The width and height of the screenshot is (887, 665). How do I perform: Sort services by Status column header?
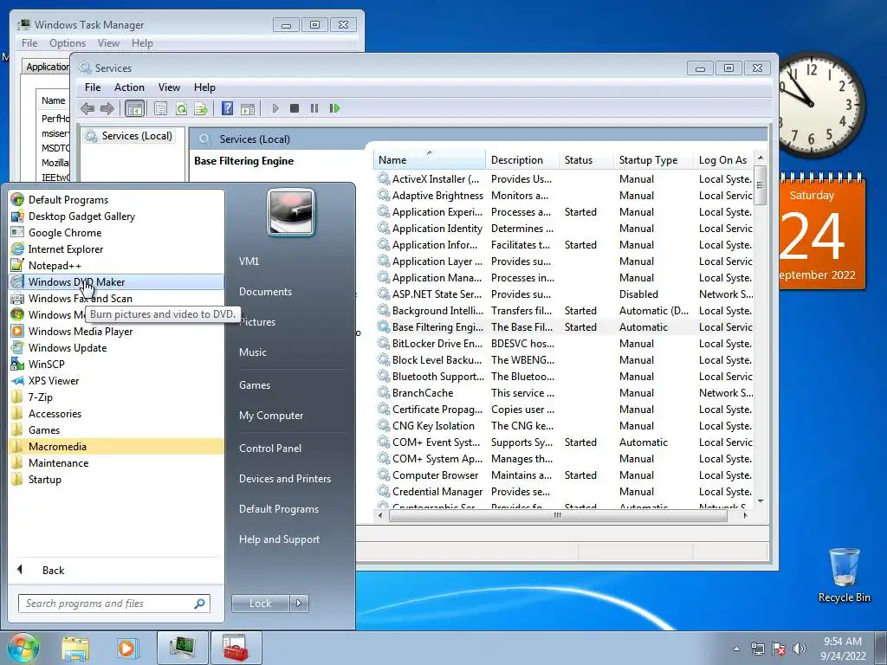[586, 160]
